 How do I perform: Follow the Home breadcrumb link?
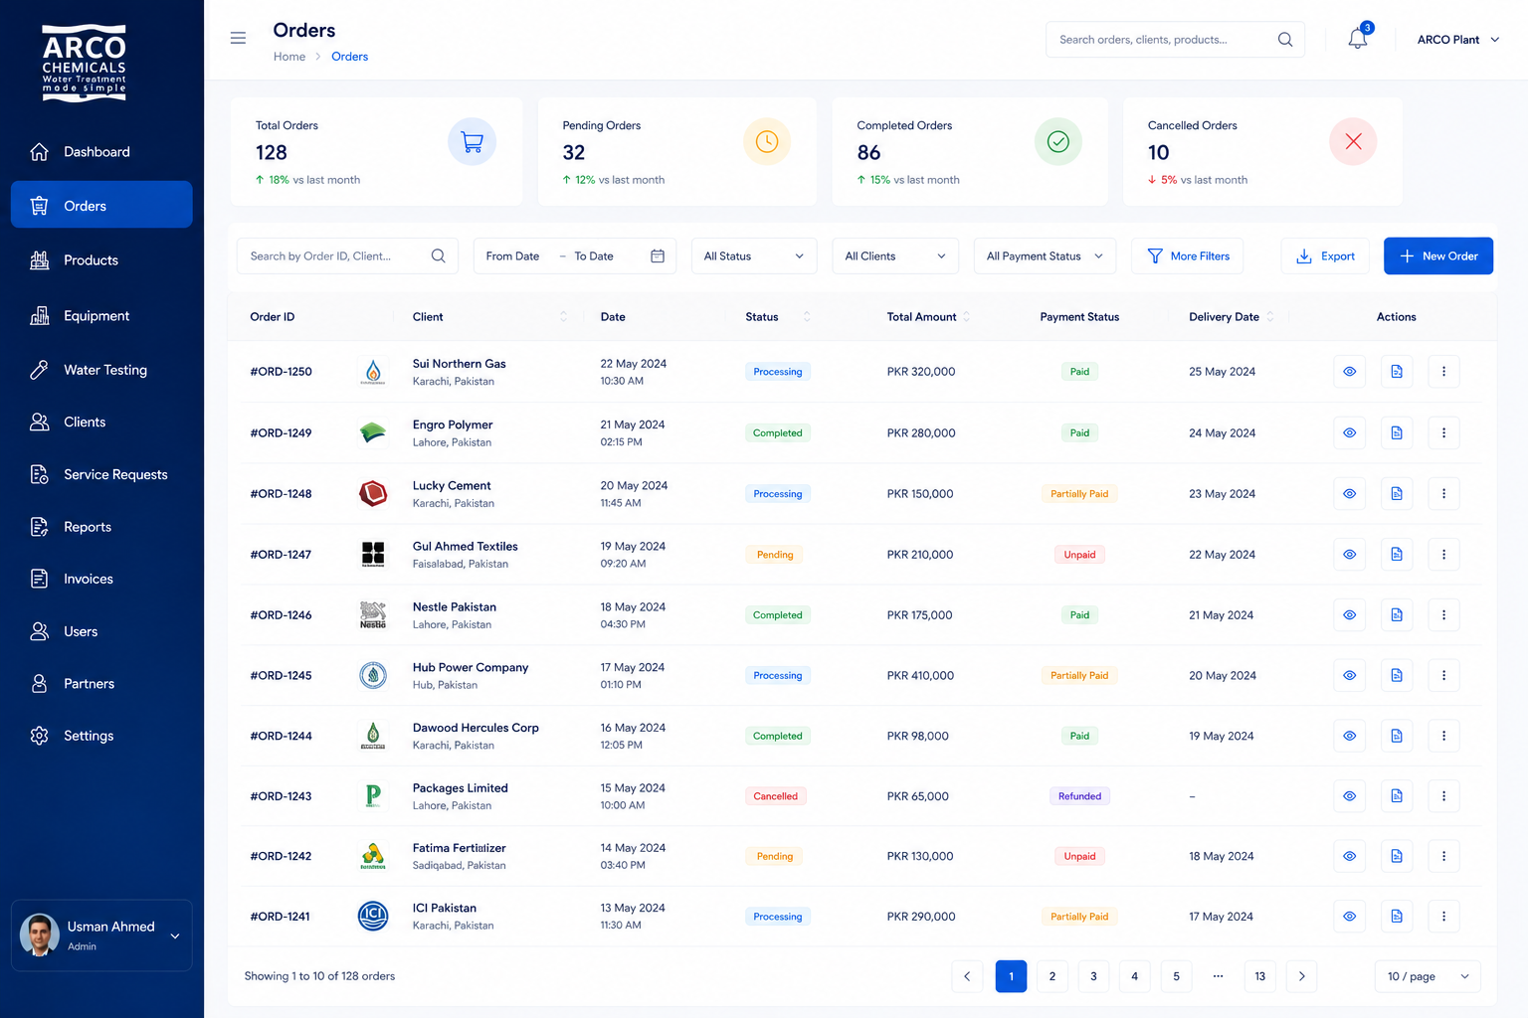(x=289, y=57)
